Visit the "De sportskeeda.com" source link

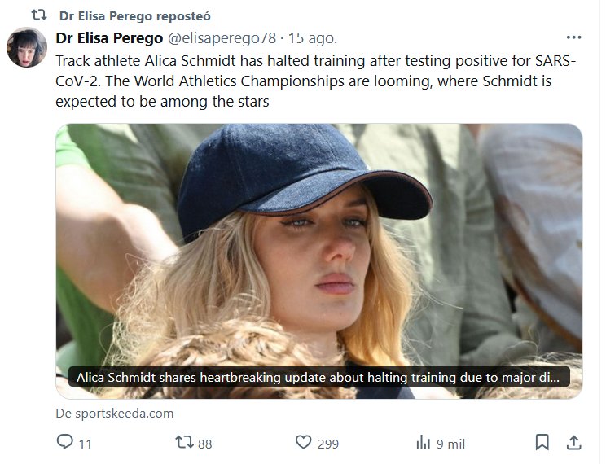coord(115,413)
